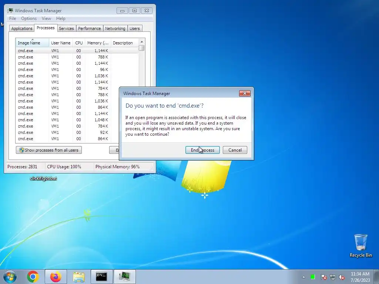
Task: Launch Firefox from the taskbar
Action: tap(56, 277)
